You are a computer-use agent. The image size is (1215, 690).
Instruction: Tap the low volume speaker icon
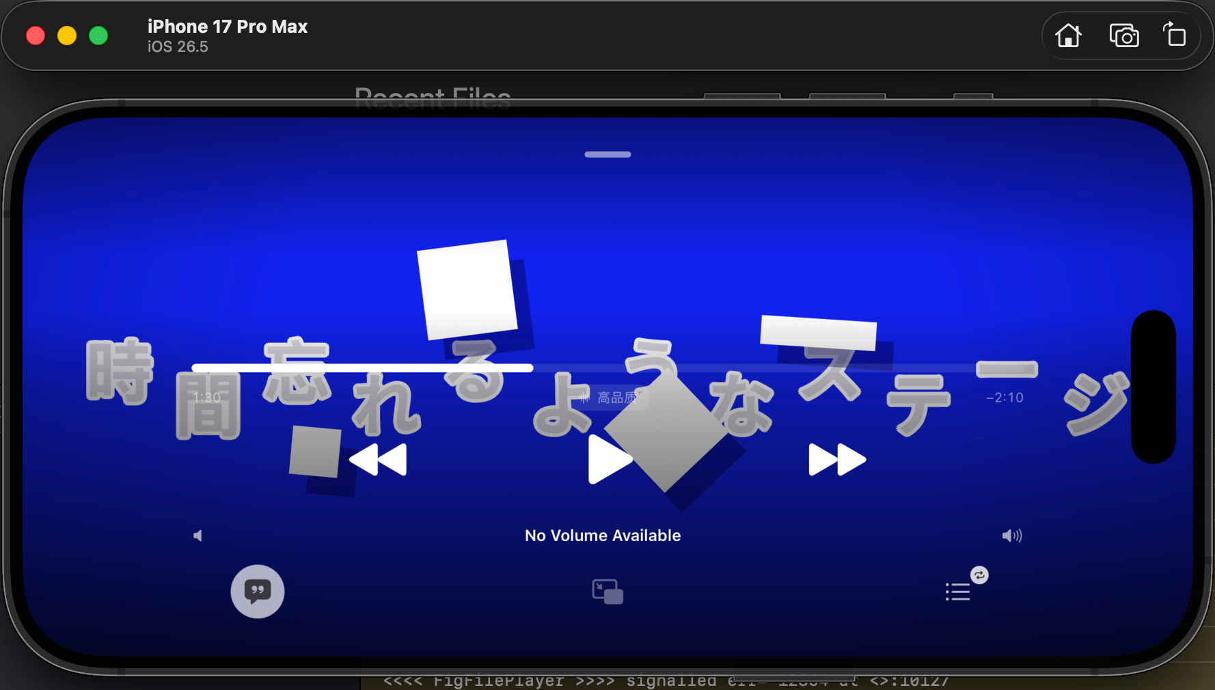click(197, 536)
